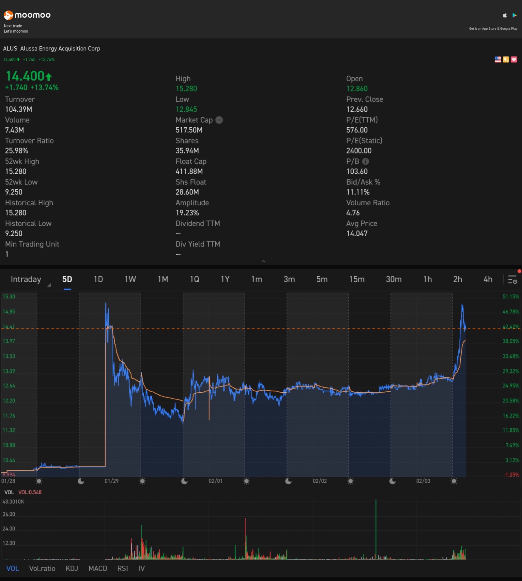
Task: Click the moon icon before 02/01
Action: tap(184, 481)
